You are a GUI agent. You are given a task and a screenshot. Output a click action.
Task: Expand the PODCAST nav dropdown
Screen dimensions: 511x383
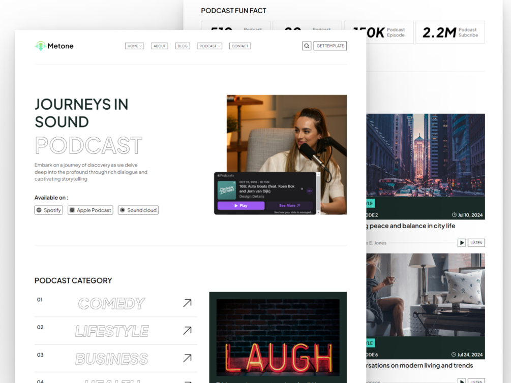click(x=209, y=46)
